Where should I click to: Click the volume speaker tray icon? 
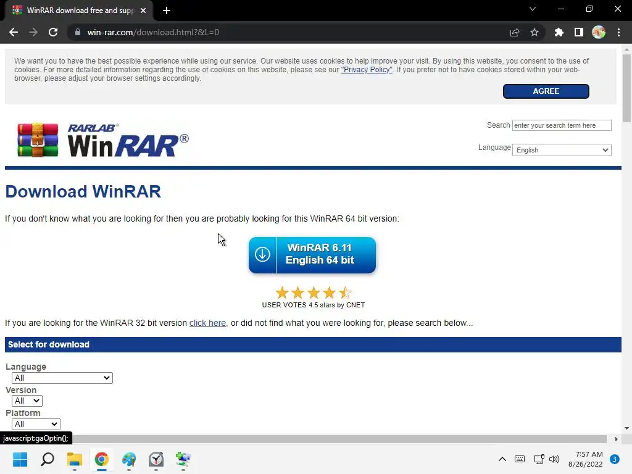(x=554, y=459)
